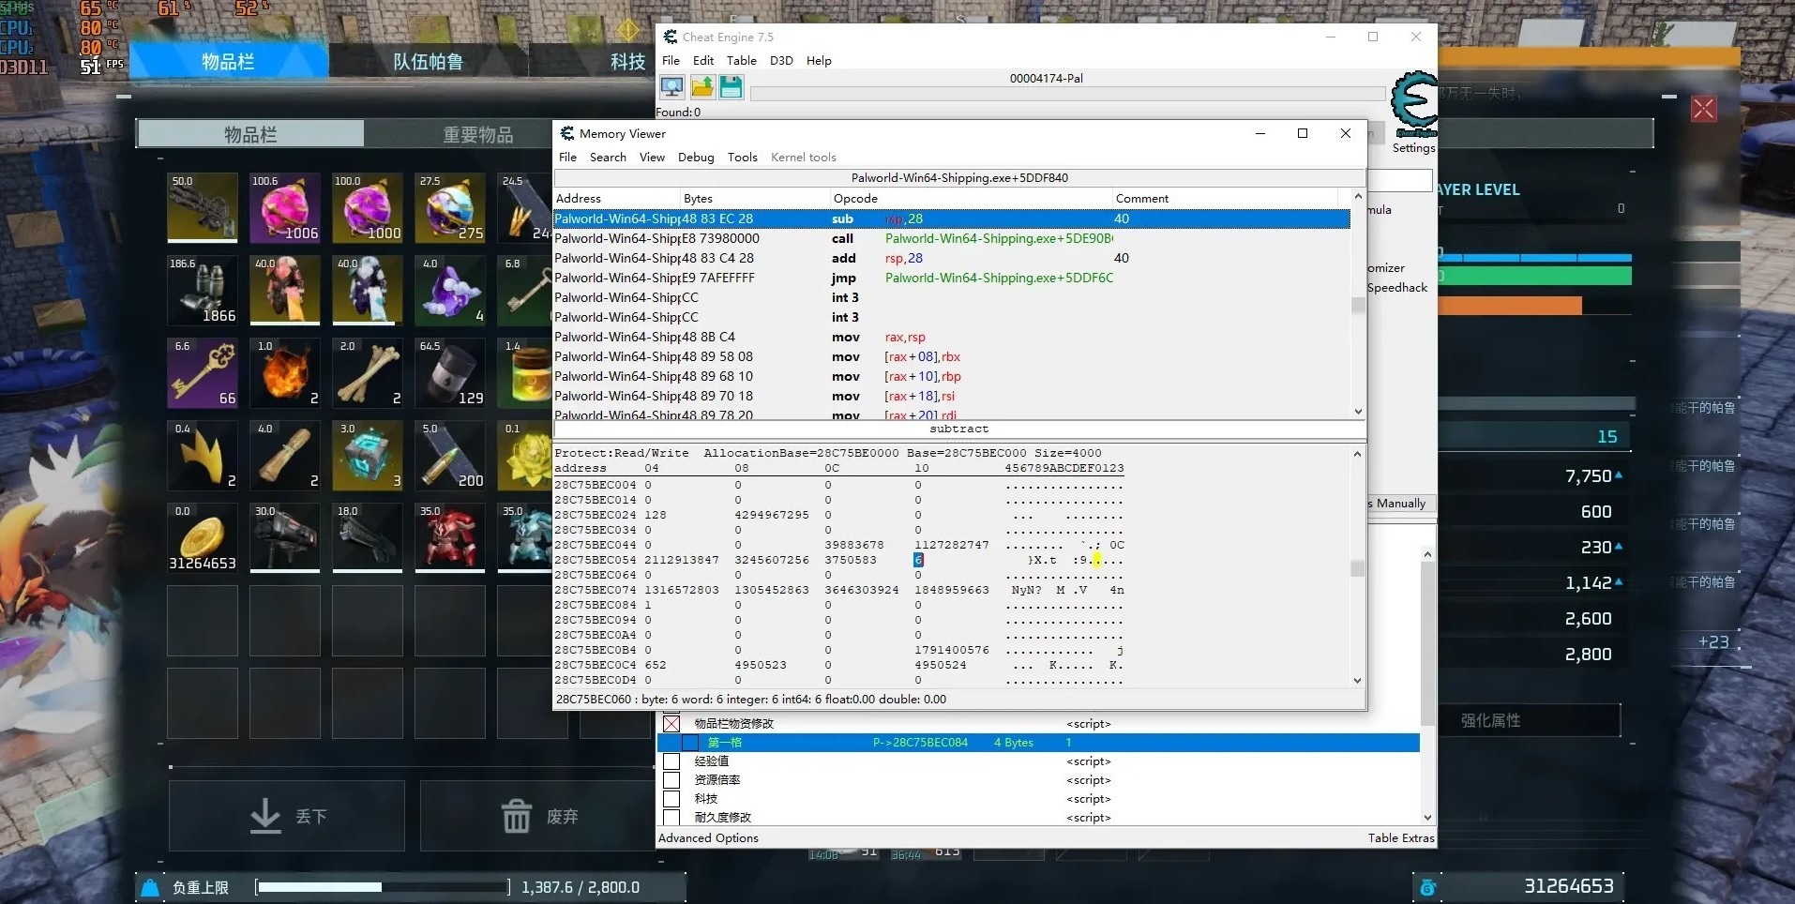Image resolution: width=1795 pixels, height=904 pixels.
Task: Select the pink sphere stack of 1006
Action: 285,208
